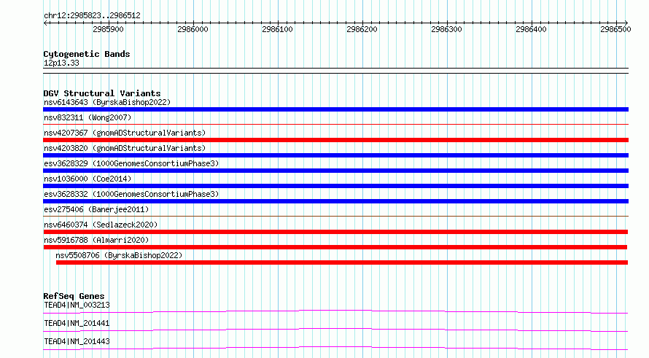Click ruler position 2986200

click(x=362, y=29)
